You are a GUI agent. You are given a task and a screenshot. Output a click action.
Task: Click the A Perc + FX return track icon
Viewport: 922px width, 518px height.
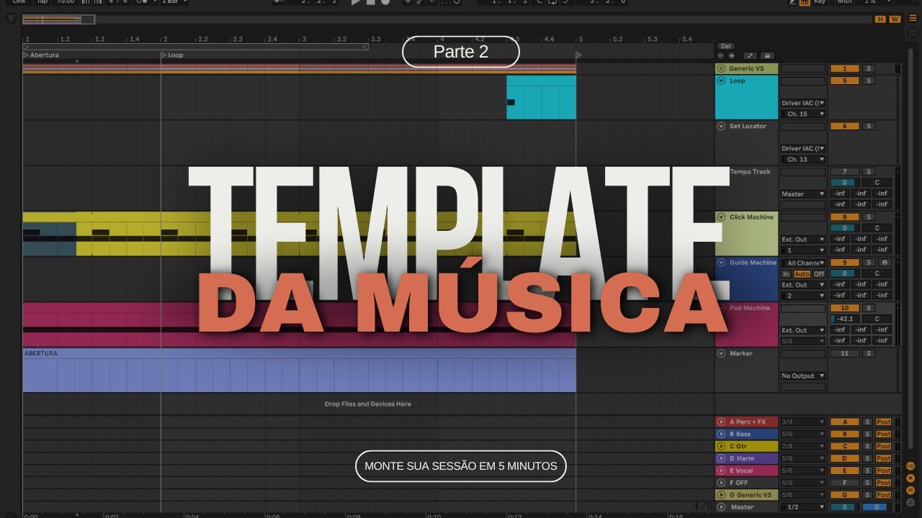(x=722, y=422)
